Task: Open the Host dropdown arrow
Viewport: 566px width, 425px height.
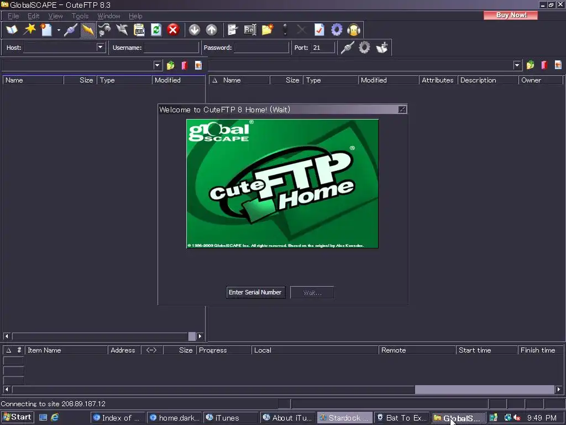Action: (101, 48)
